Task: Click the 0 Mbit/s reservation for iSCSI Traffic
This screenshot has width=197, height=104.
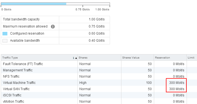Action: tap(178, 95)
